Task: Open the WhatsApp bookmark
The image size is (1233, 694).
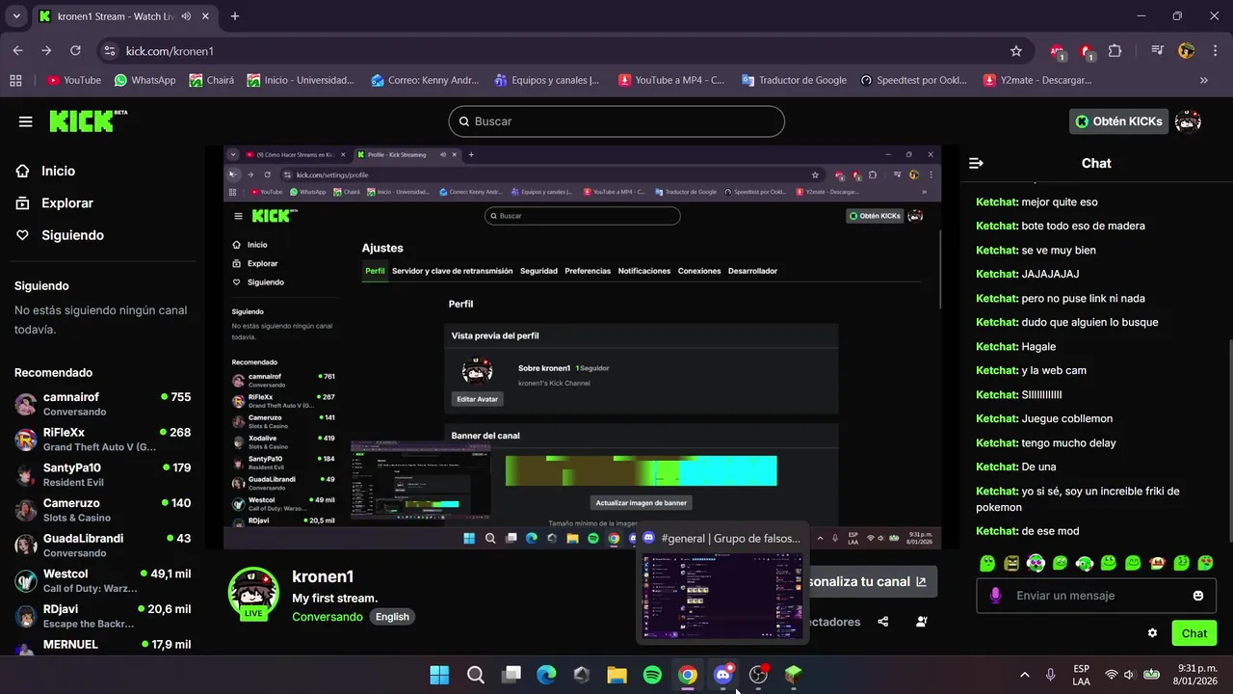Action: point(144,81)
